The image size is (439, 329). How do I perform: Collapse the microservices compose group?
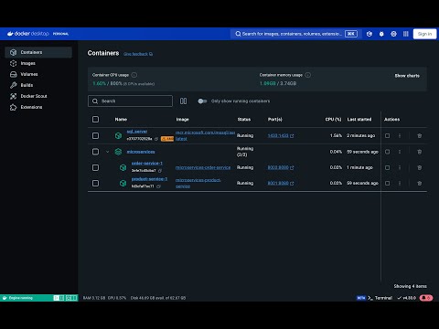coord(107,152)
